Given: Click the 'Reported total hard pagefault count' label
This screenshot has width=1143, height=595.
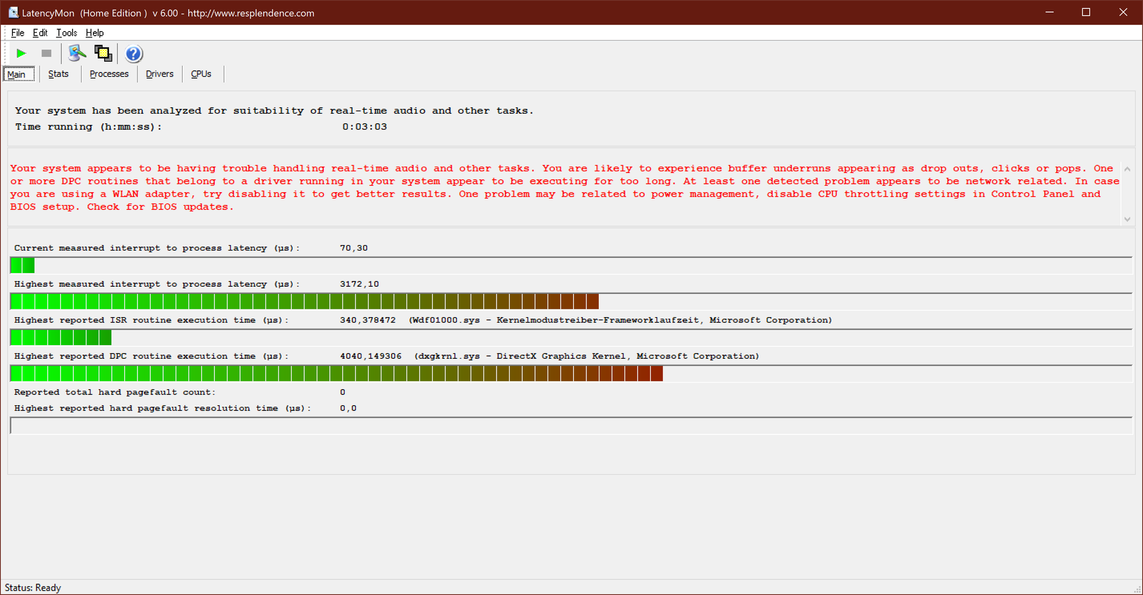Looking at the screenshot, I should 115,392.
